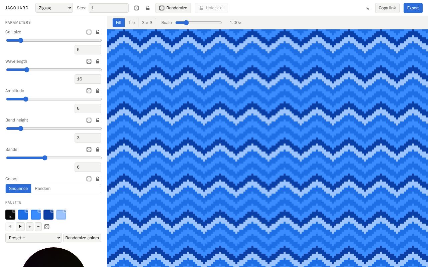Randomize the palette with its dice icon
428x267 pixels.
(47, 227)
